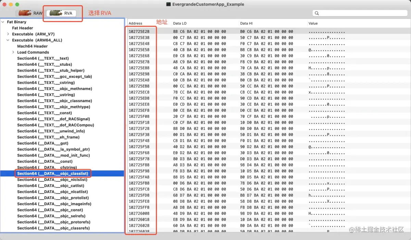Select the row with address 102725F58
The height and width of the screenshot is (240, 411).
point(269,147)
